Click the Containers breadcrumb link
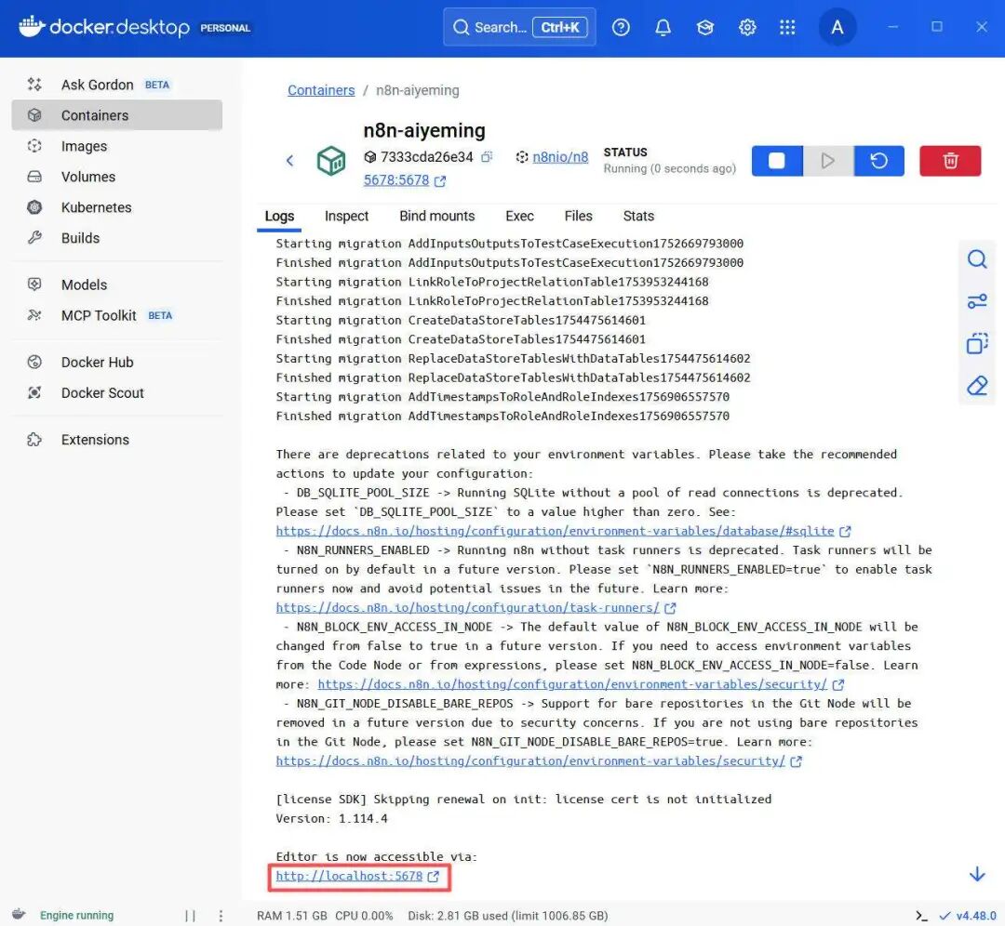Image resolution: width=1005 pixels, height=926 pixels. pos(321,90)
